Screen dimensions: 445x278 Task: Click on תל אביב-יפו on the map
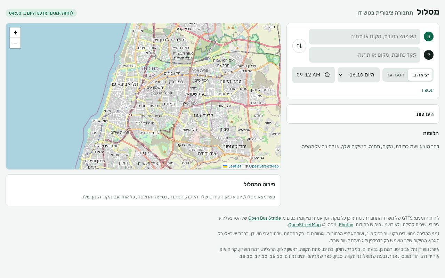[x=125, y=84]
